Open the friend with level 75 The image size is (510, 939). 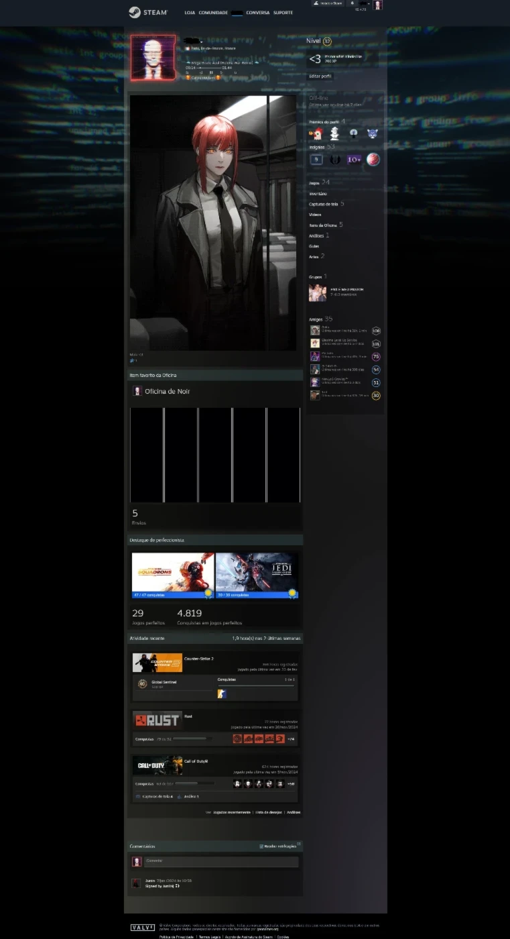346,356
